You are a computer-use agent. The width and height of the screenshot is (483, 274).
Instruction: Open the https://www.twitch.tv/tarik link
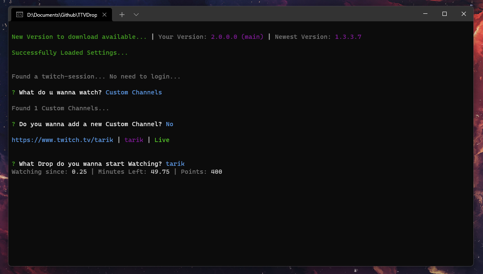tap(62, 140)
